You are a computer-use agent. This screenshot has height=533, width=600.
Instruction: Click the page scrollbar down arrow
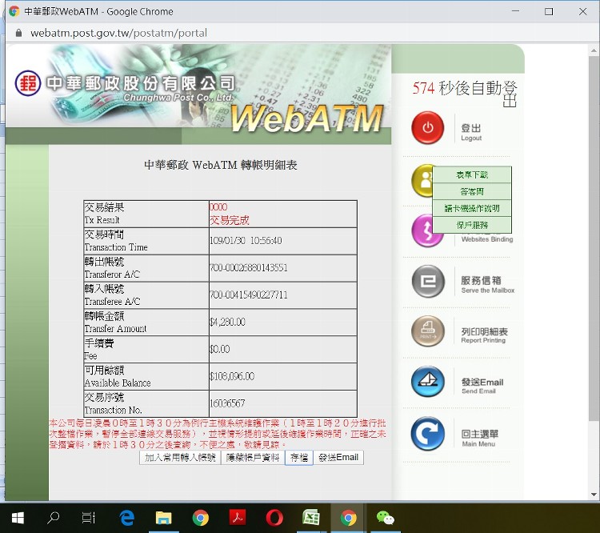(x=594, y=495)
